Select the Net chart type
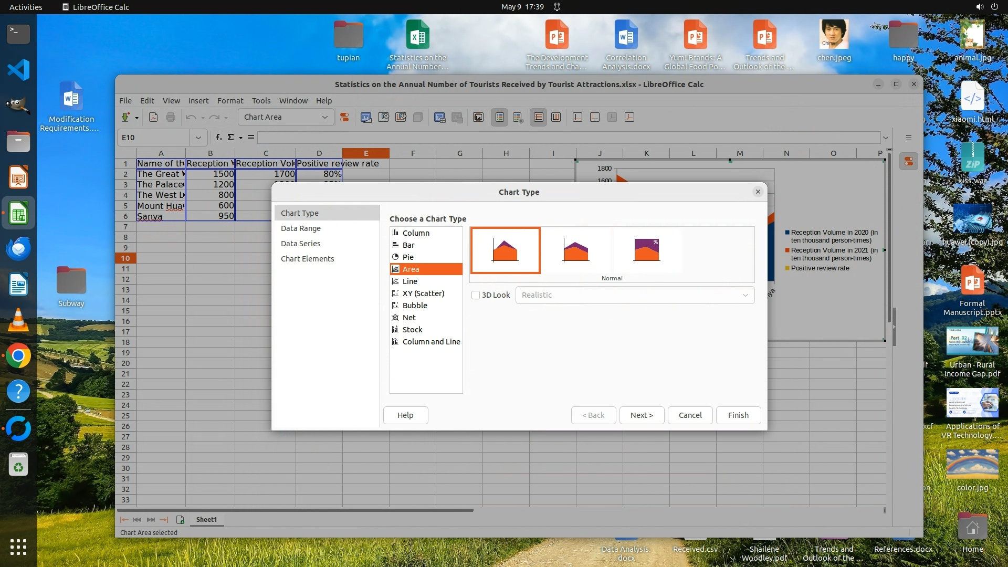Viewport: 1008px width, 567px height. pos(409,318)
